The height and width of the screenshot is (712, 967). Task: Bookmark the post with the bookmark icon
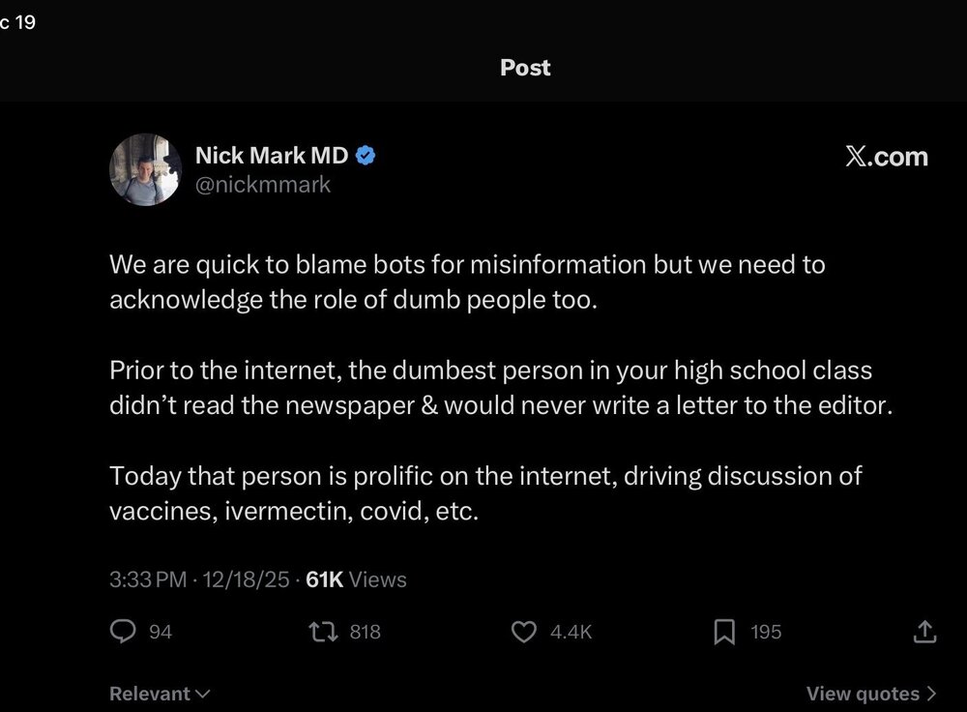724,632
